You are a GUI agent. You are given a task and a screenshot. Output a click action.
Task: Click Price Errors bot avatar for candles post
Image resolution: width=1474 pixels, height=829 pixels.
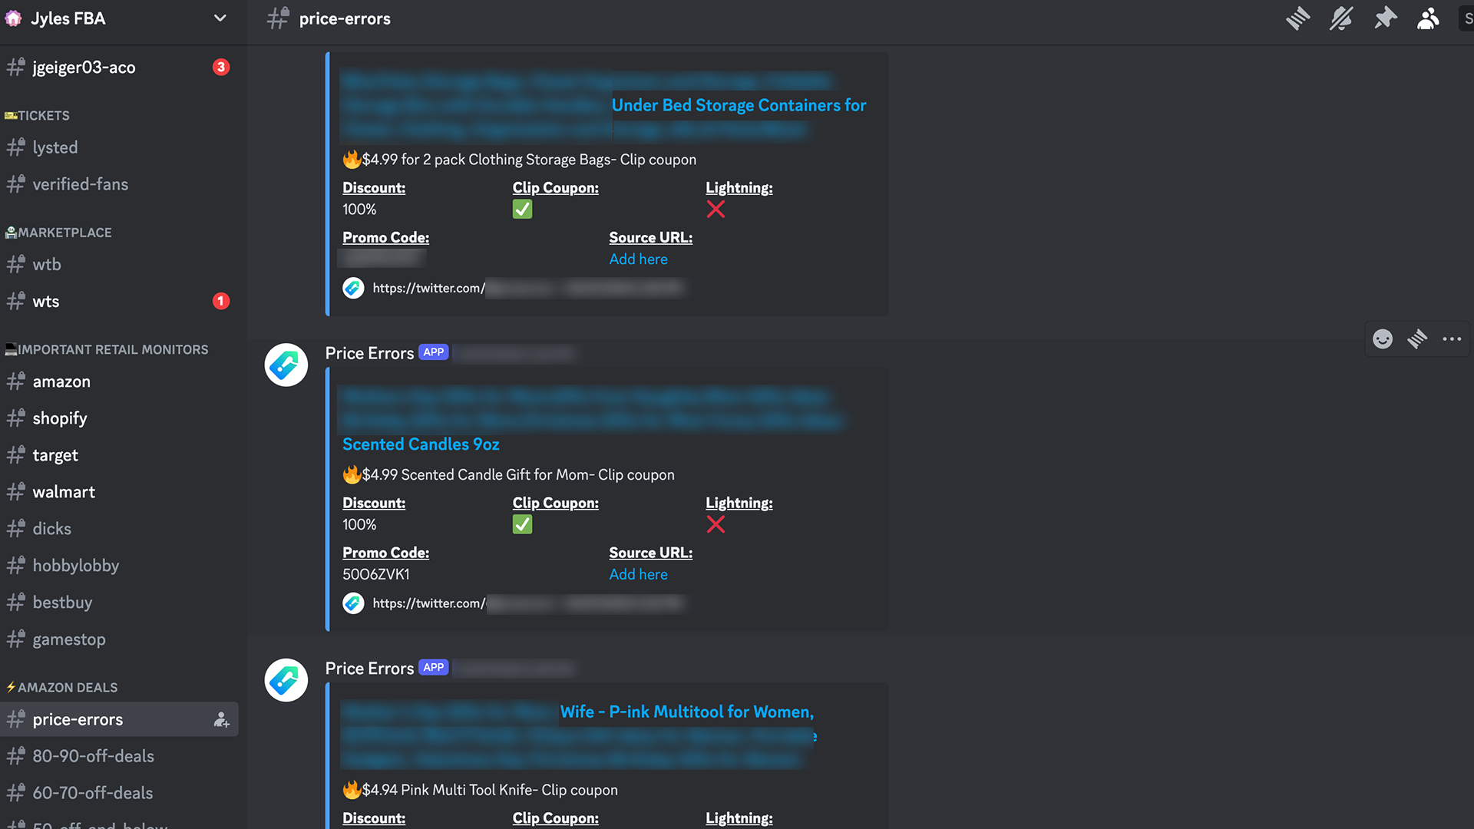(286, 365)
